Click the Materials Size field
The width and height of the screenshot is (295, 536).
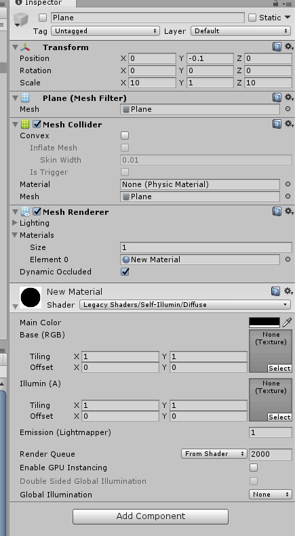(x=206, y=247)
